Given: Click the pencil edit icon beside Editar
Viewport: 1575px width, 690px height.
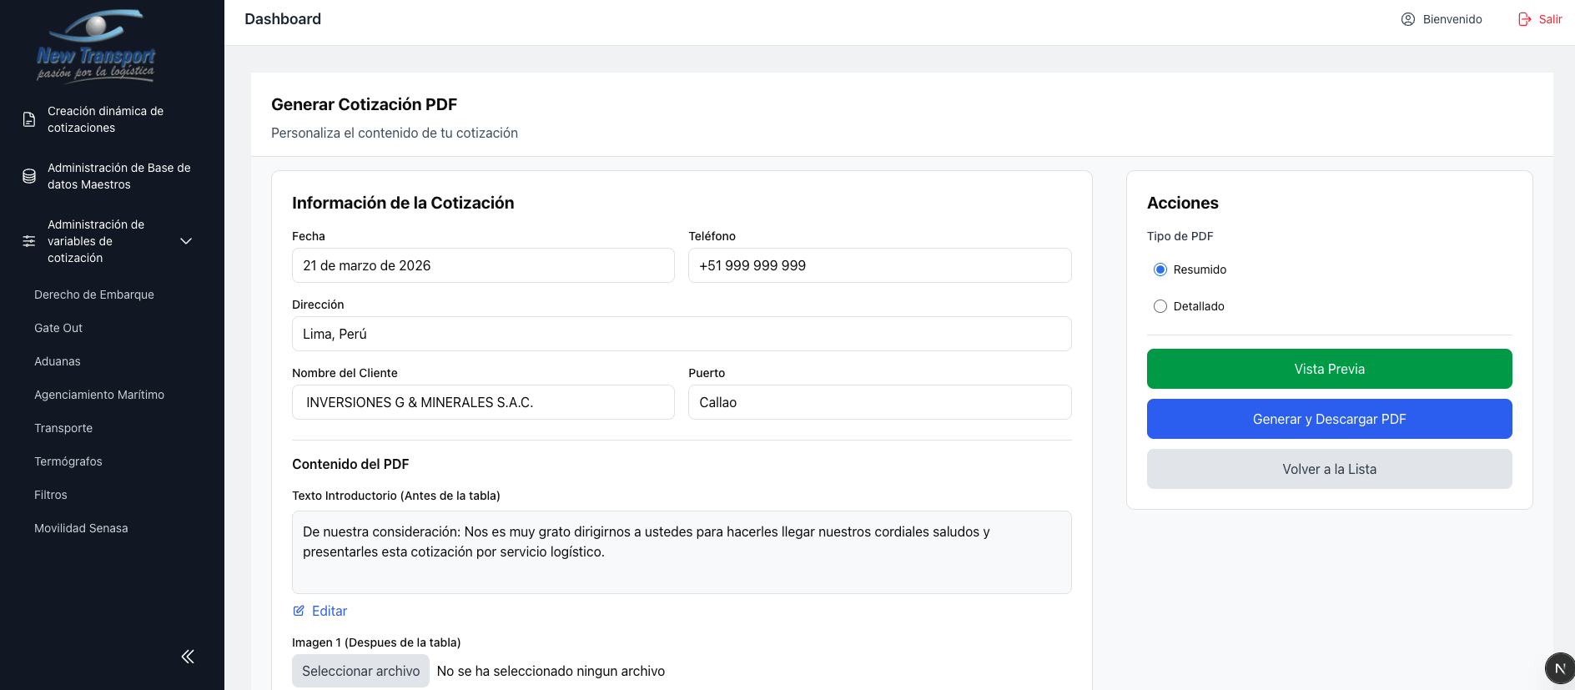Looking at the screenshot, I should click(299, 611).
